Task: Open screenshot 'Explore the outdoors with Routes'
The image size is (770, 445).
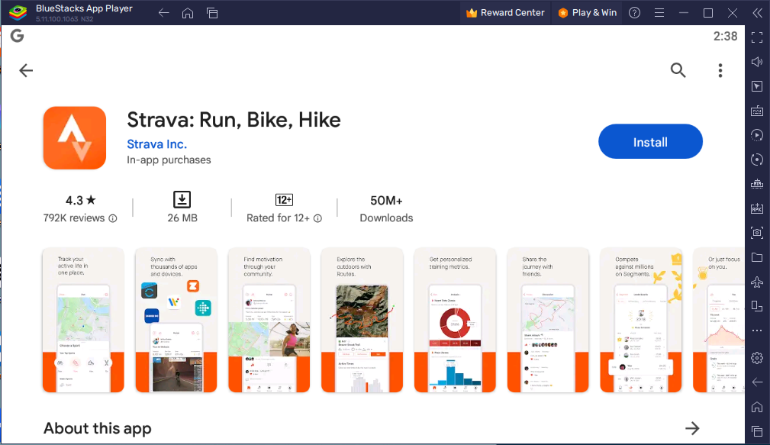Action: tap(362, 321)
